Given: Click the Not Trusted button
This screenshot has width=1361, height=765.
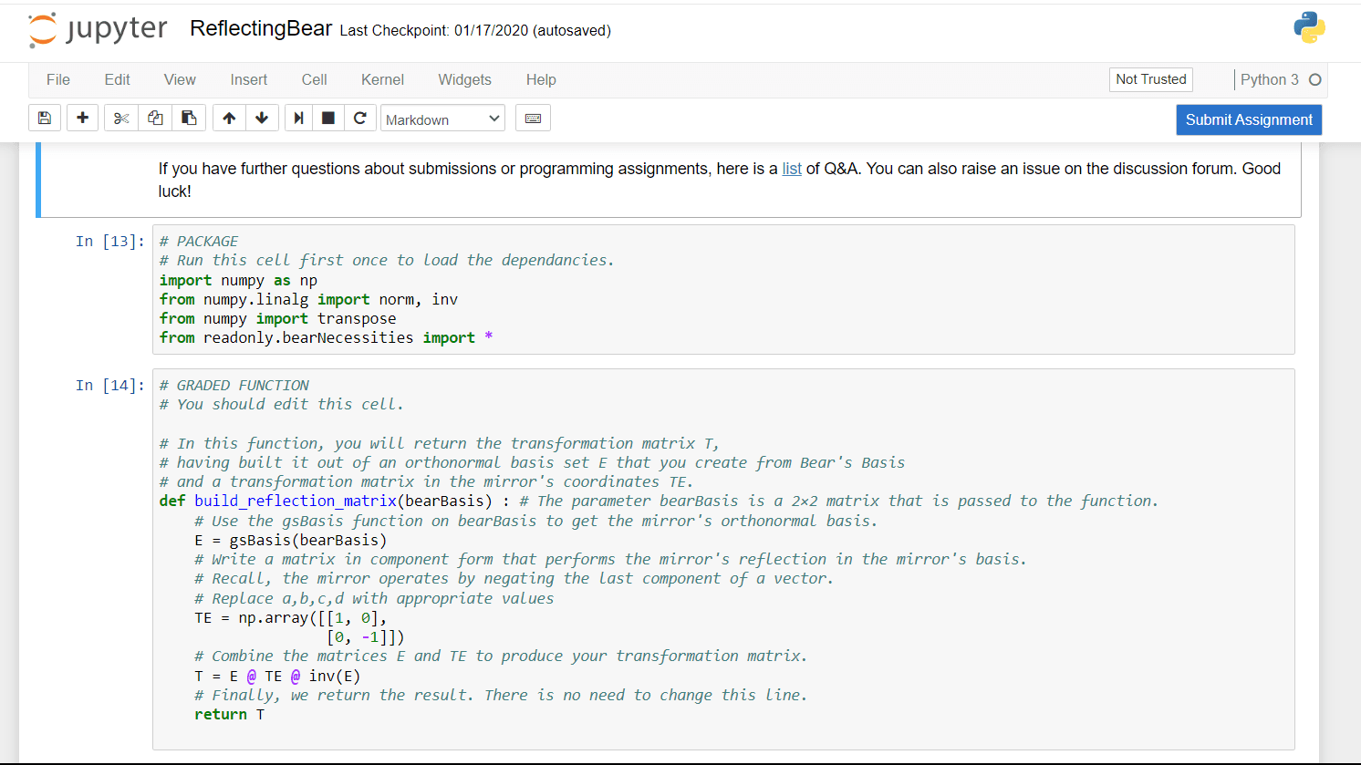Looking at the screenshot, I should (x=1151, y=79).
